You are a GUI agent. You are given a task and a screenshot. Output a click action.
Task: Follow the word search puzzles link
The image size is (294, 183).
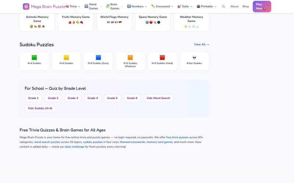[47, 142]
